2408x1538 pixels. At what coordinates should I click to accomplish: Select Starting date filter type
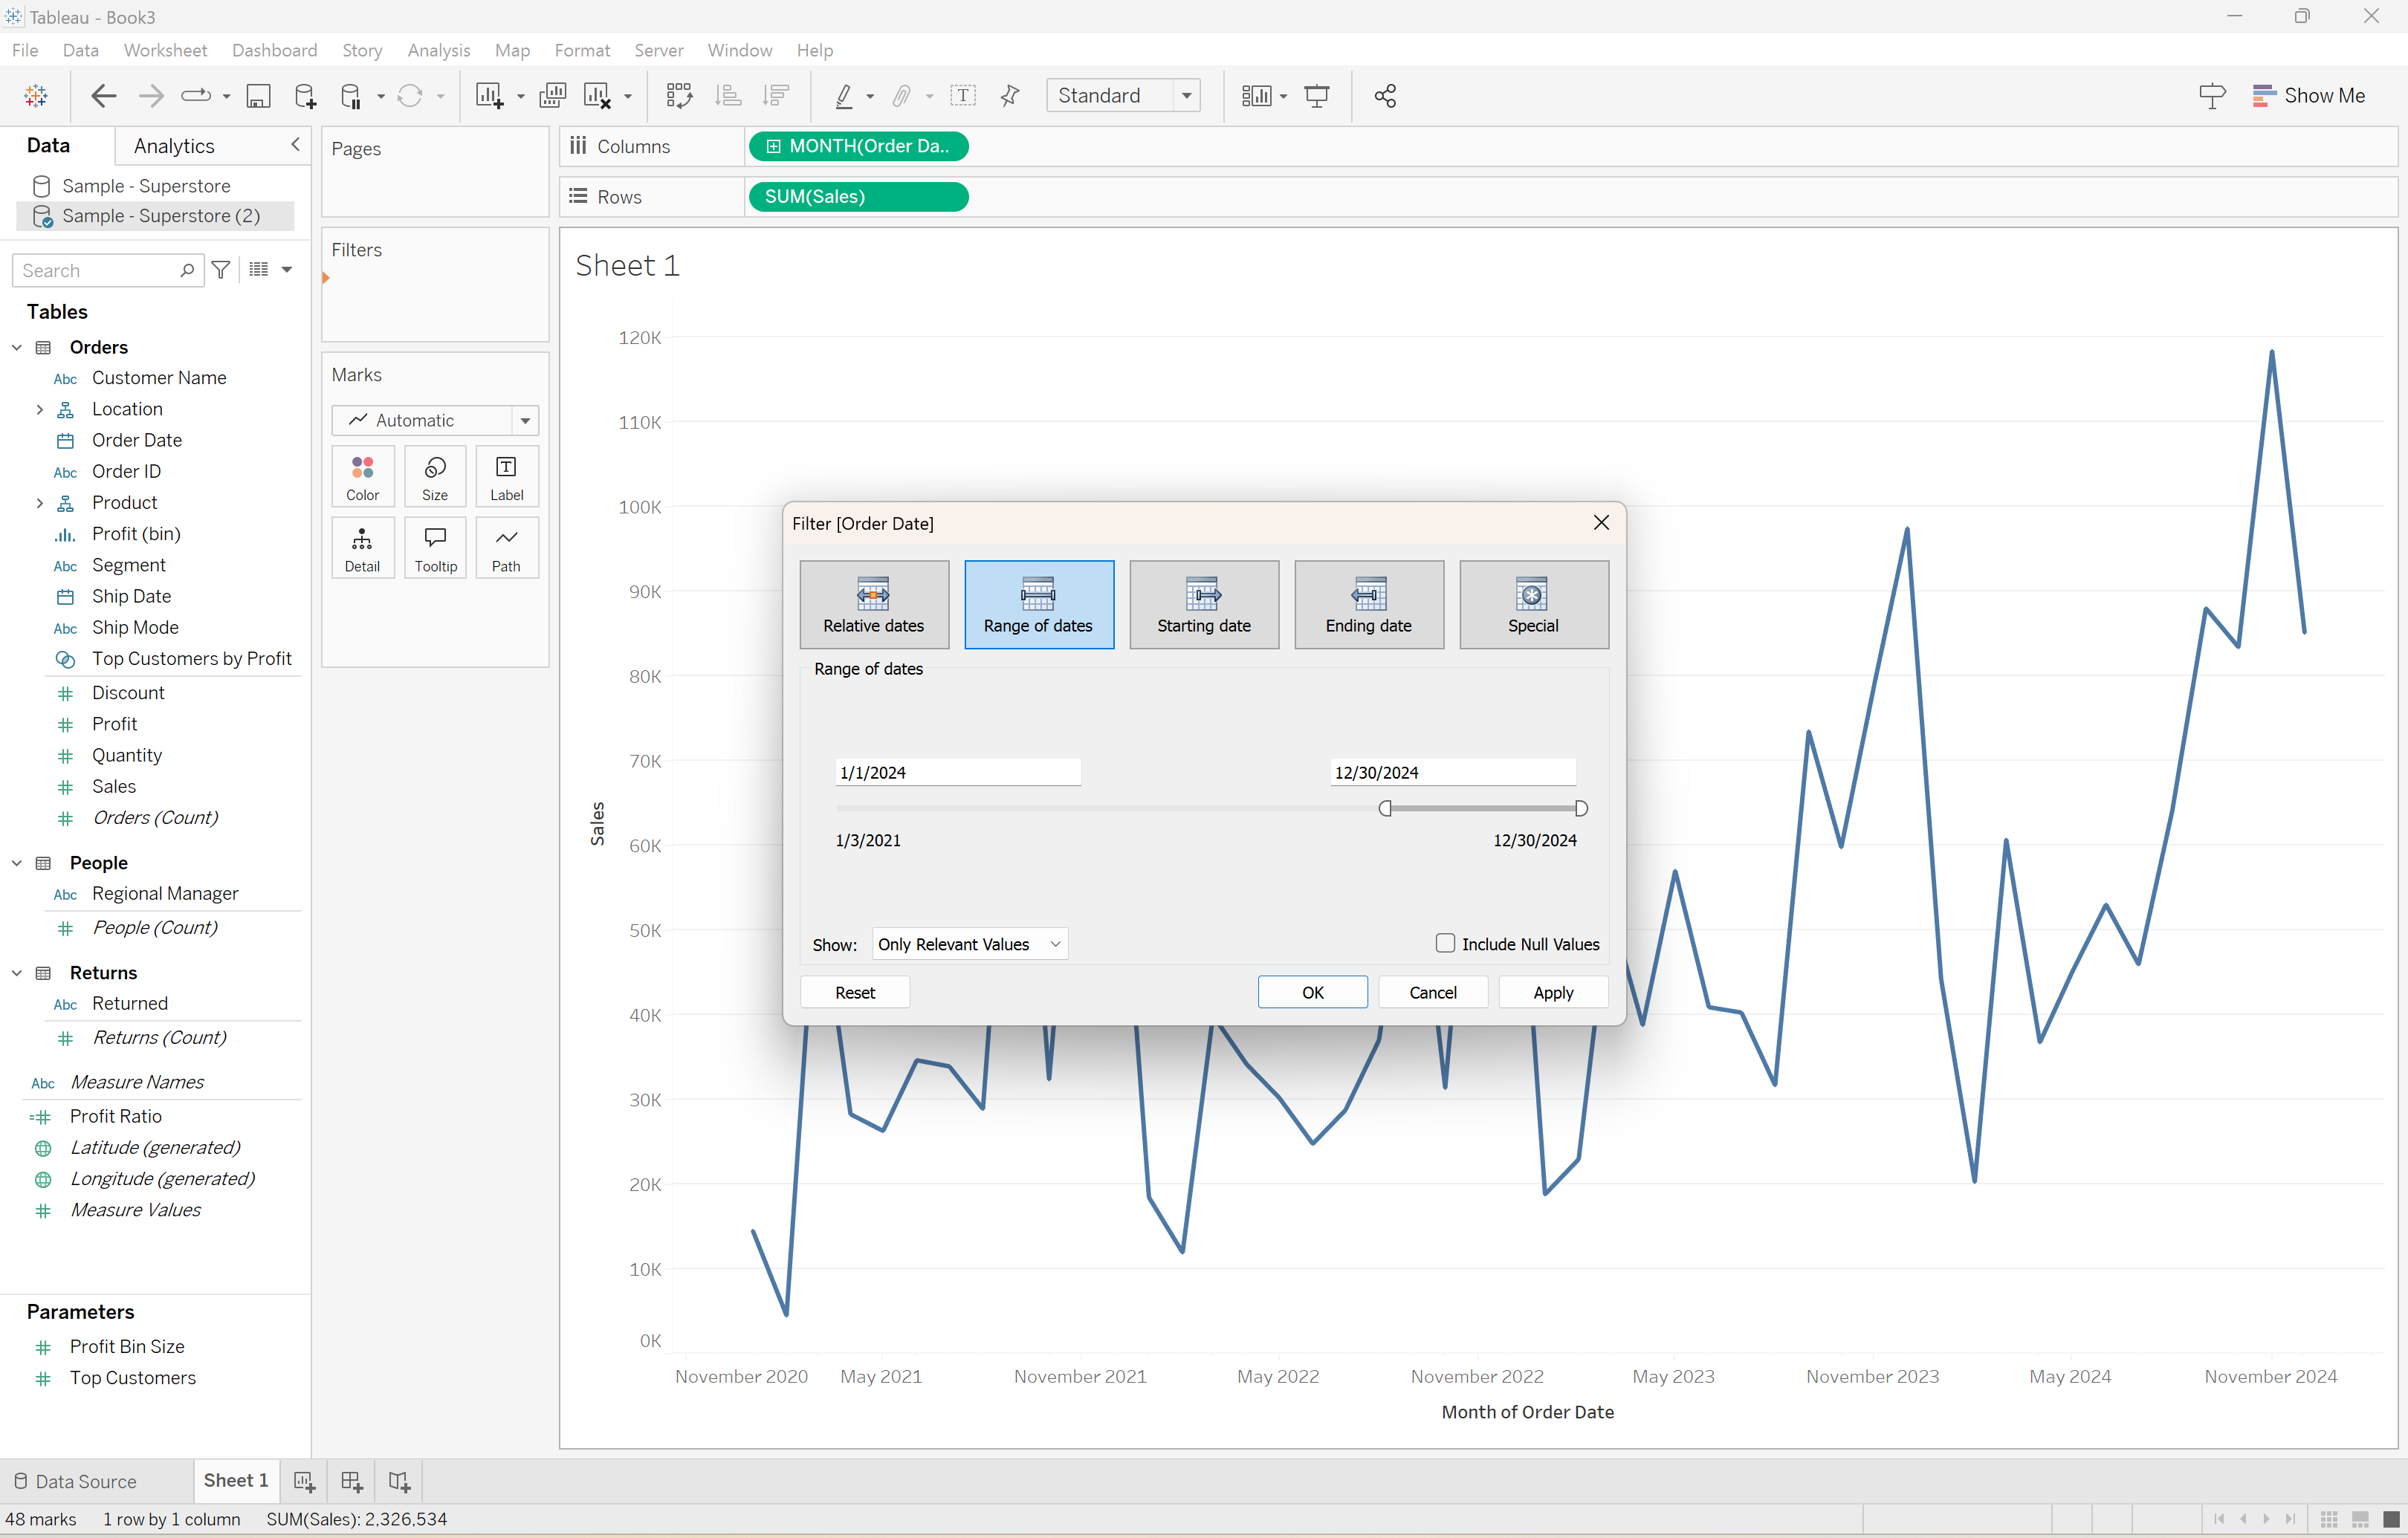[1204, 605]
